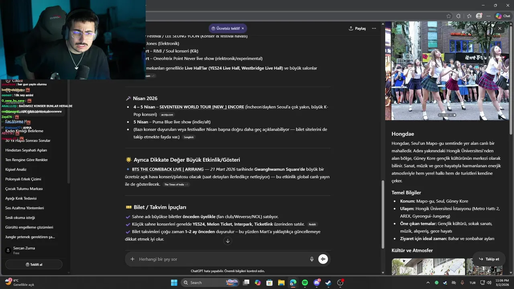Add page to favorites star icon
This screenshot has width=514, height=289.
coord(449,16)
